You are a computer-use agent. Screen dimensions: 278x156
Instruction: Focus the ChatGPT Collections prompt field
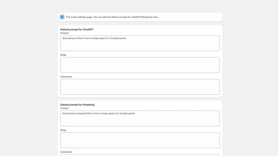(x=140, y=87)
